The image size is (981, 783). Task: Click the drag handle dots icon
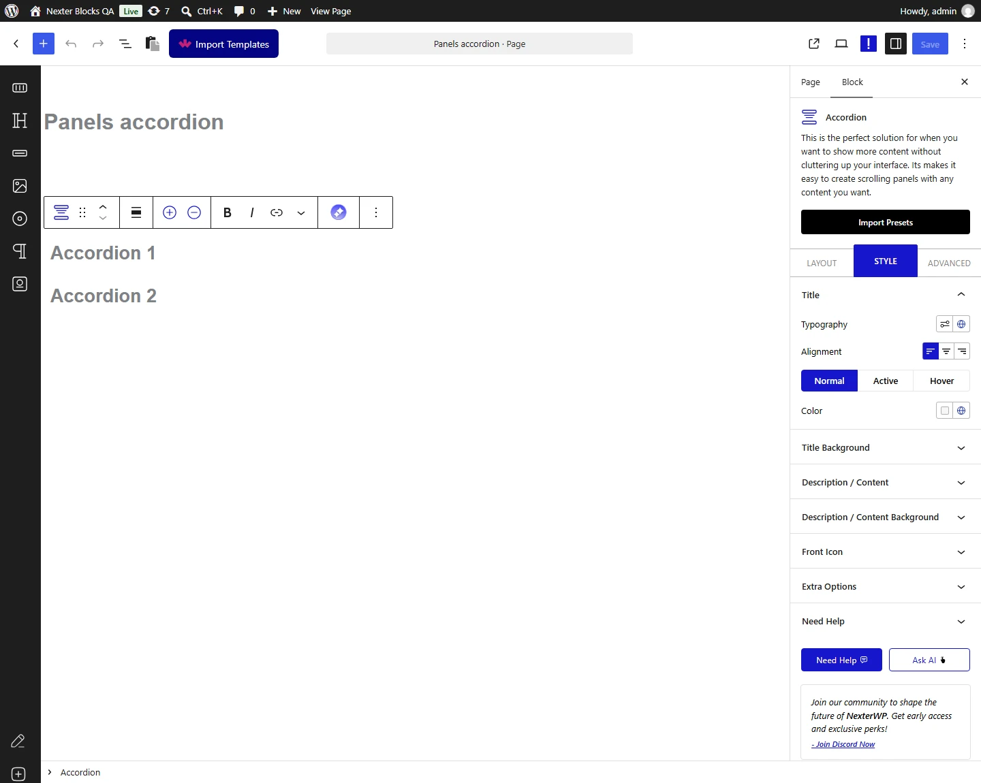[82, 212]
